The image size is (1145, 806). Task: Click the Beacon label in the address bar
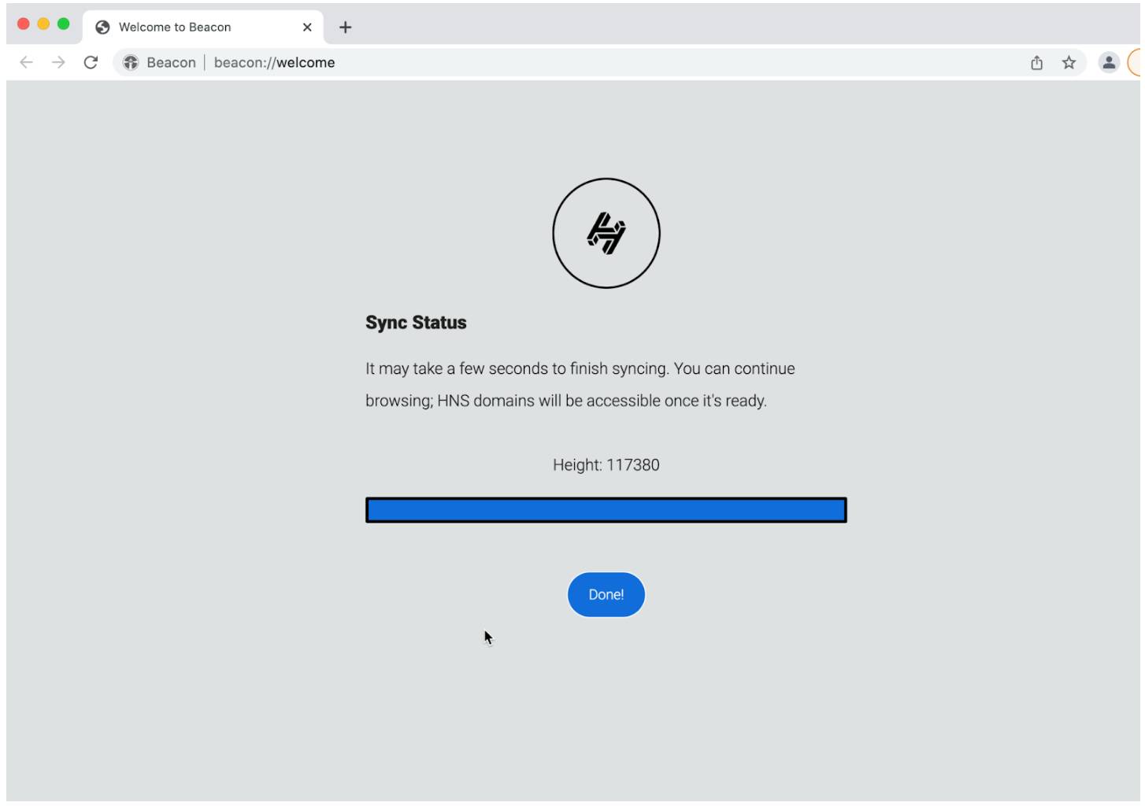[172, 62]
